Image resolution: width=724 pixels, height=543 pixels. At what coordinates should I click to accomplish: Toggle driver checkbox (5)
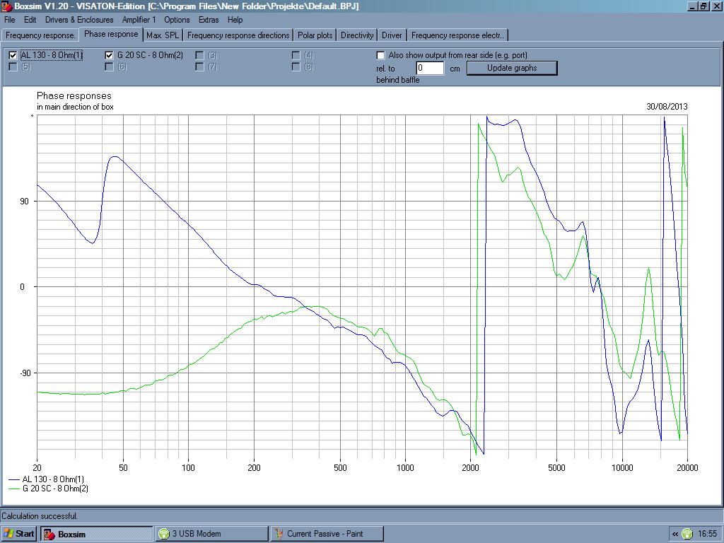click(13, 67)
